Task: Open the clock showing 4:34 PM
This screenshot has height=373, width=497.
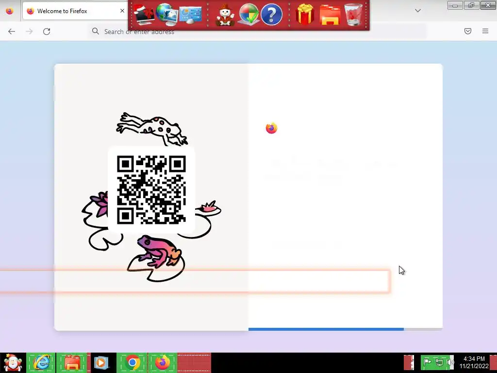Action: (474, 362)
